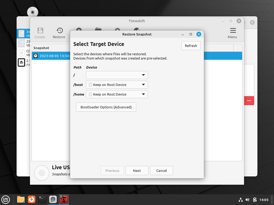Launch Firefox from the taskbar
Viewport: 274px width, 205px height.
32,199
